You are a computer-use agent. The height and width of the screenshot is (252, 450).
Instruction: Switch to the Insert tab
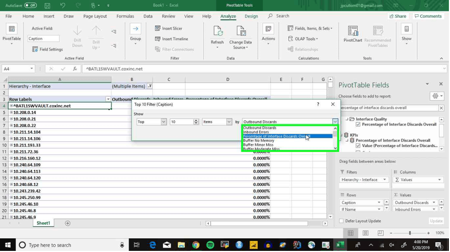[x=49, y=17]
